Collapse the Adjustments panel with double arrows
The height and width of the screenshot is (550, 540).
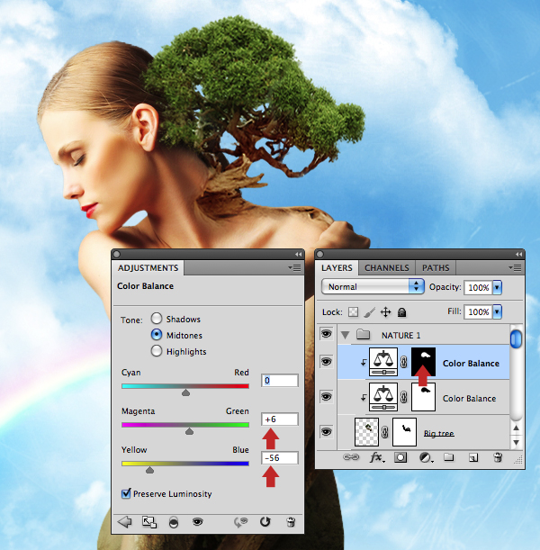(298, 255)
